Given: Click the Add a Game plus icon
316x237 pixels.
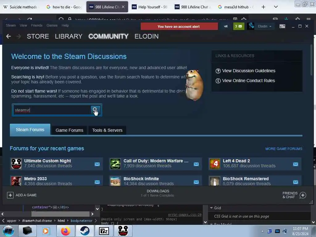Looking at the screenshot, I should coord(10,195).
